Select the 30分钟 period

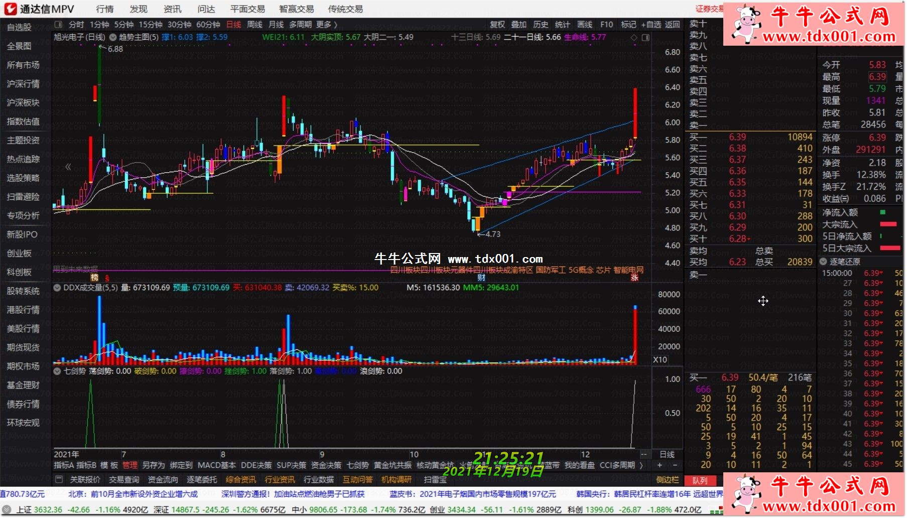[179, 24]
